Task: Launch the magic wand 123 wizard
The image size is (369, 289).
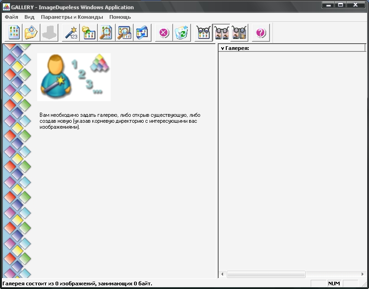Action: point(71,33)
